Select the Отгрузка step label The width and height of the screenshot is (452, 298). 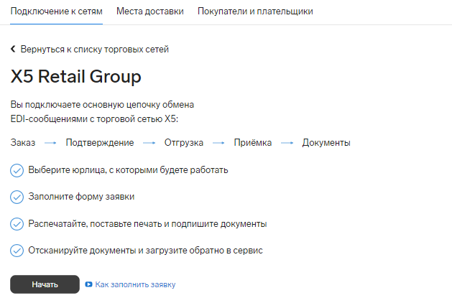coord(184,142)
